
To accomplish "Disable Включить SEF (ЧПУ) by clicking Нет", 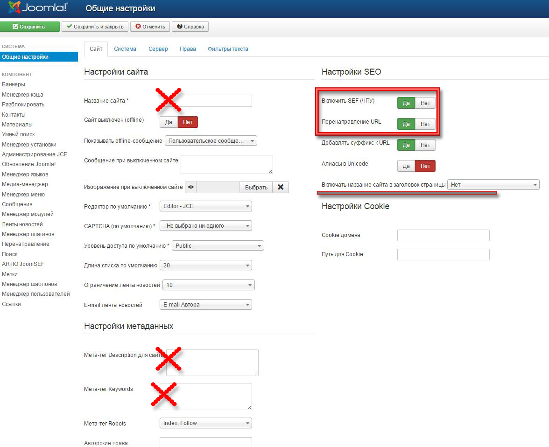I will pos(425,103).
